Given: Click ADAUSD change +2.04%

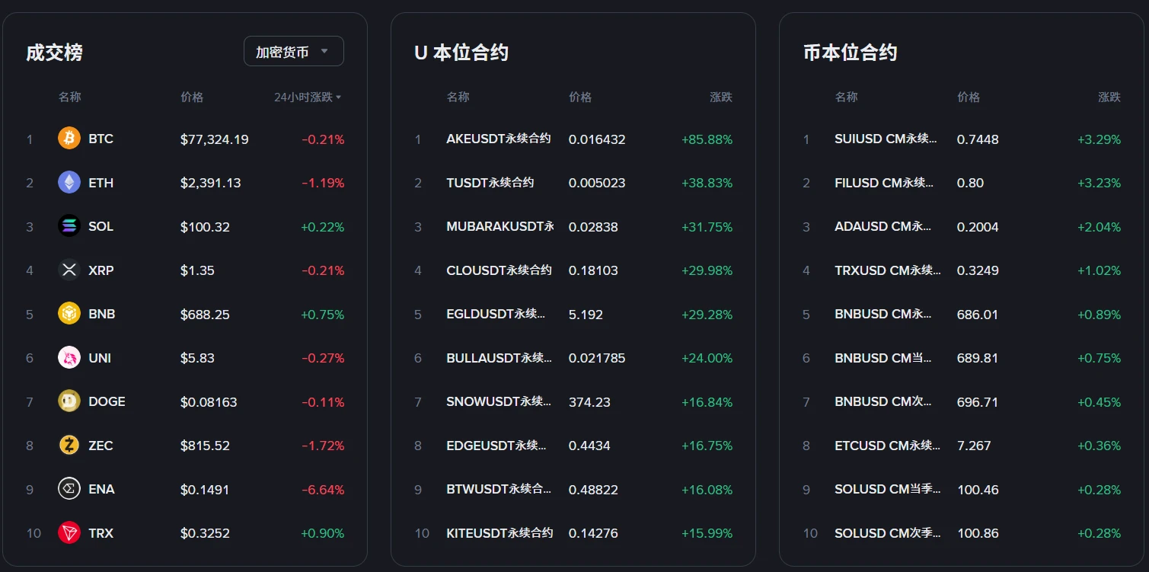Looking at the screenshot, I should pyautogui.click(x=1100, y=227).
